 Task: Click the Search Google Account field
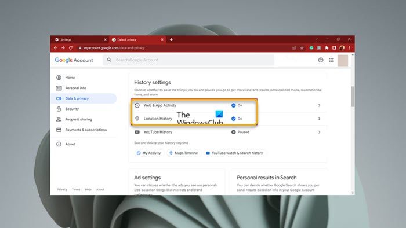pyautogui.click(x=188, y=60)
